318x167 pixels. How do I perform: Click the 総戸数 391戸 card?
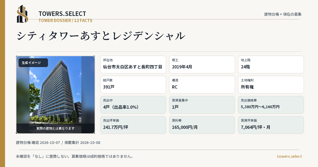133,85
